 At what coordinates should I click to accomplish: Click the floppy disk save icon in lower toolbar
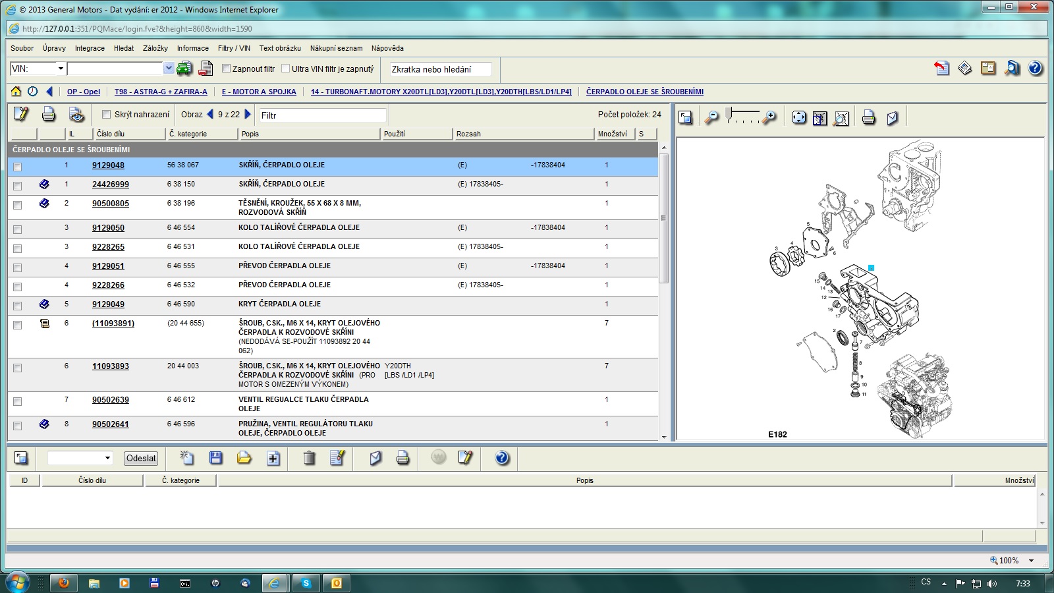(x=215, y=458)
